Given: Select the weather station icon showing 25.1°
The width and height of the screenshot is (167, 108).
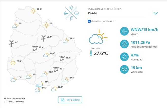Looking at the screenshot, I should pos(43,38).
